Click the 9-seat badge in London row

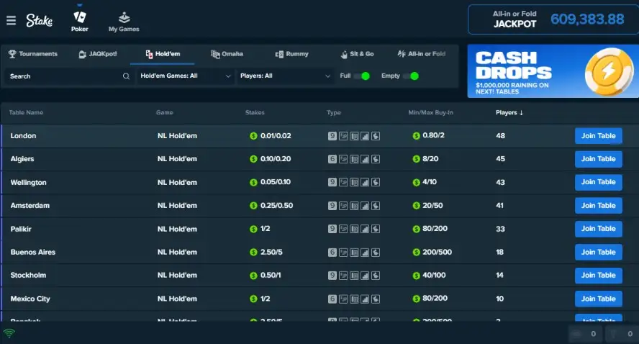pos(332,136)
